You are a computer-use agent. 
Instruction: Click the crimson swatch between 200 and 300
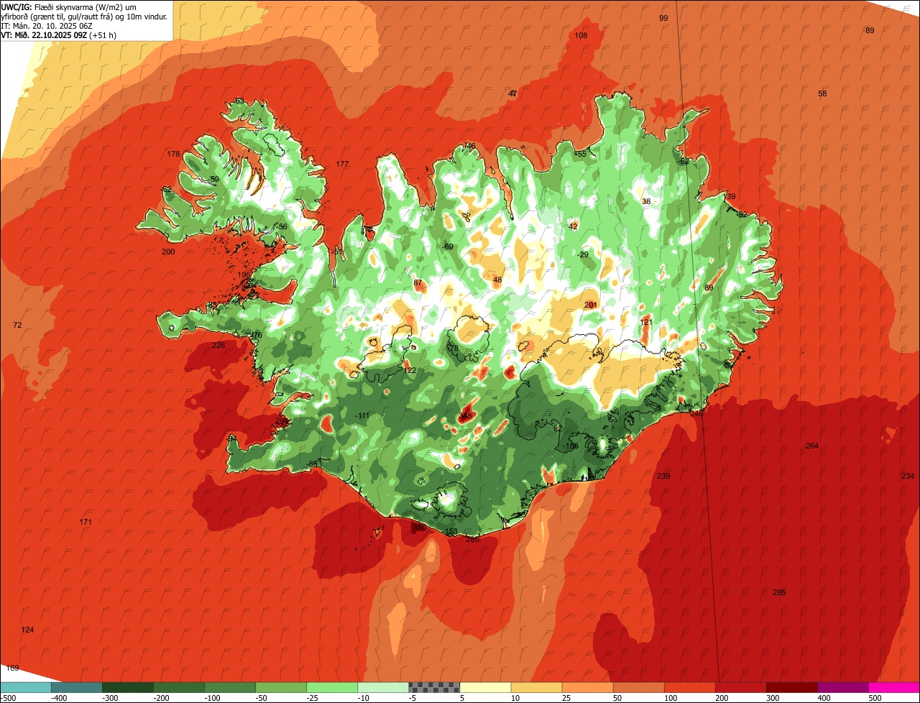741,687
